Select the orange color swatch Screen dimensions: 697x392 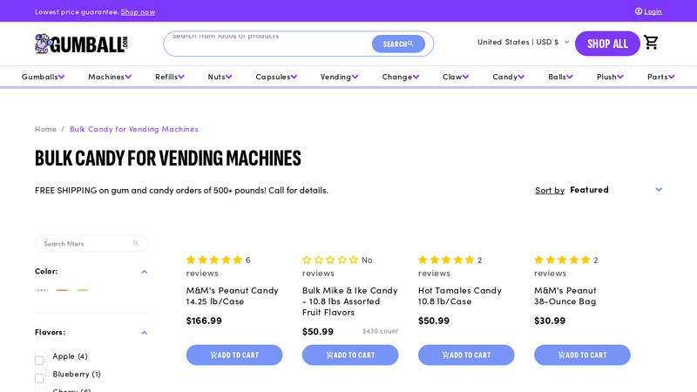62,290
